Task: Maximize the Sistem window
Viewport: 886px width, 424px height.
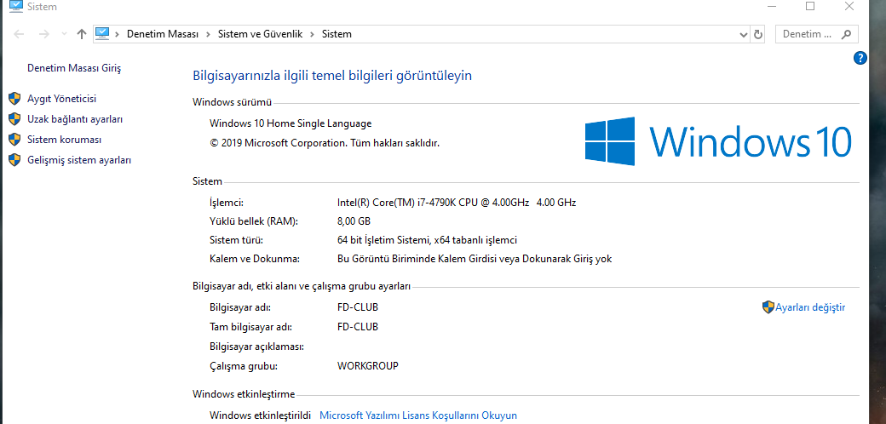Action: coord(809,6)
